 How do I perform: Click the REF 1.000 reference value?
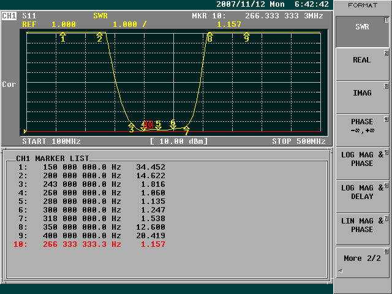click(49, 24)
